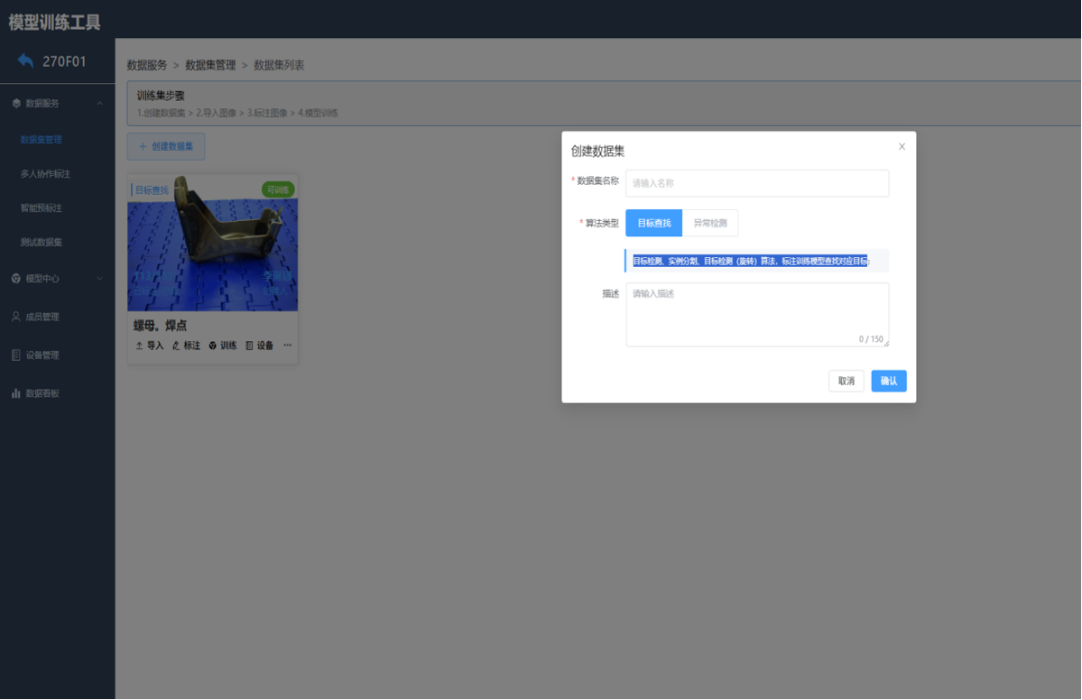Expand the 模型中心 section chevron
The image size is (1082, 700).
pyautogui.click(x=99, y=279)
